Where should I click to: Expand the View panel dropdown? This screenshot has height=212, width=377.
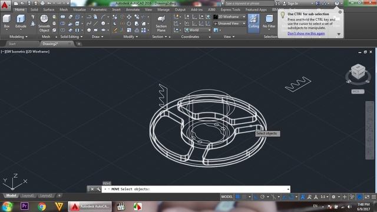[229, 37]
